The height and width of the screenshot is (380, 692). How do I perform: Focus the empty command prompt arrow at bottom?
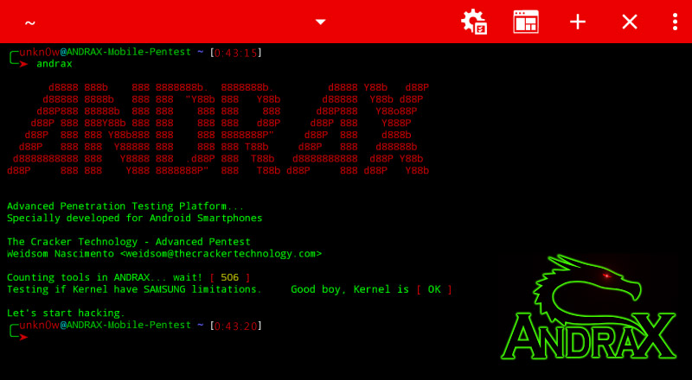coord(23,337)
